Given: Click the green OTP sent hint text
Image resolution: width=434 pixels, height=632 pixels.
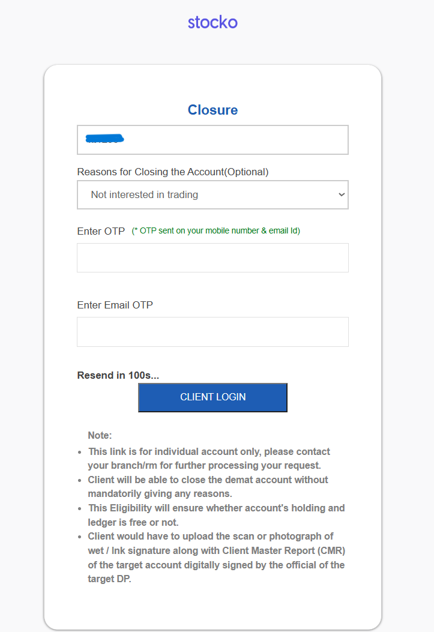Looking at the screenshot, I should tap(215, 230).
